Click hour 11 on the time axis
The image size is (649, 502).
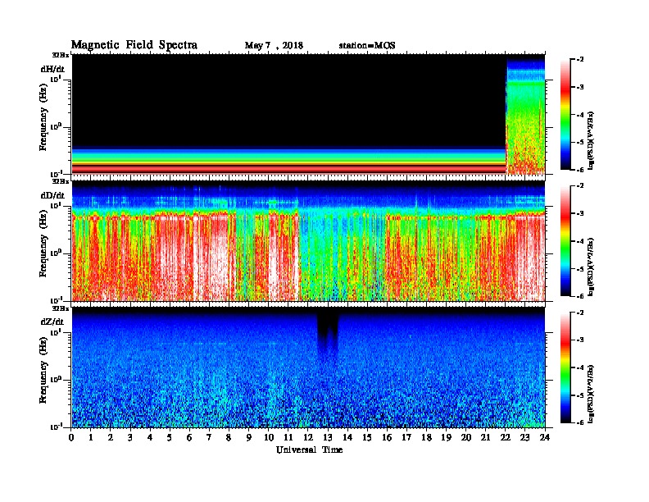click(288, 437)
